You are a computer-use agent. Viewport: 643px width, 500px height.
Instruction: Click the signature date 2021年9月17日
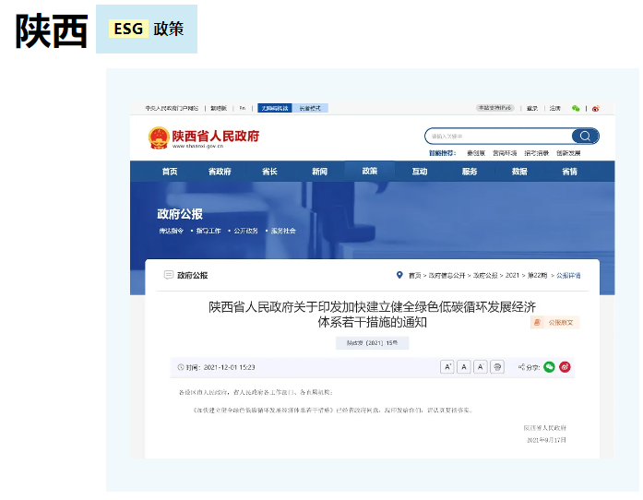pos(546,440)
